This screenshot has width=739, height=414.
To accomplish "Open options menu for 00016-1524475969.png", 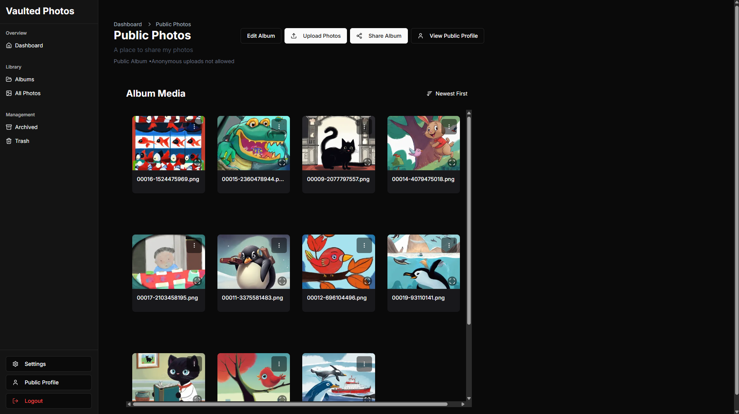I will (x=194, y=127).
